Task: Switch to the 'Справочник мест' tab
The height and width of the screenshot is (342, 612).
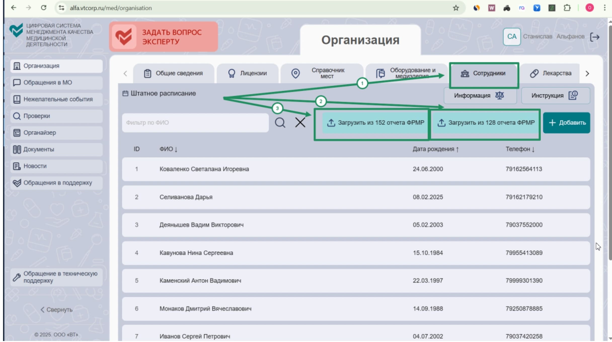Action: point(322,73)
